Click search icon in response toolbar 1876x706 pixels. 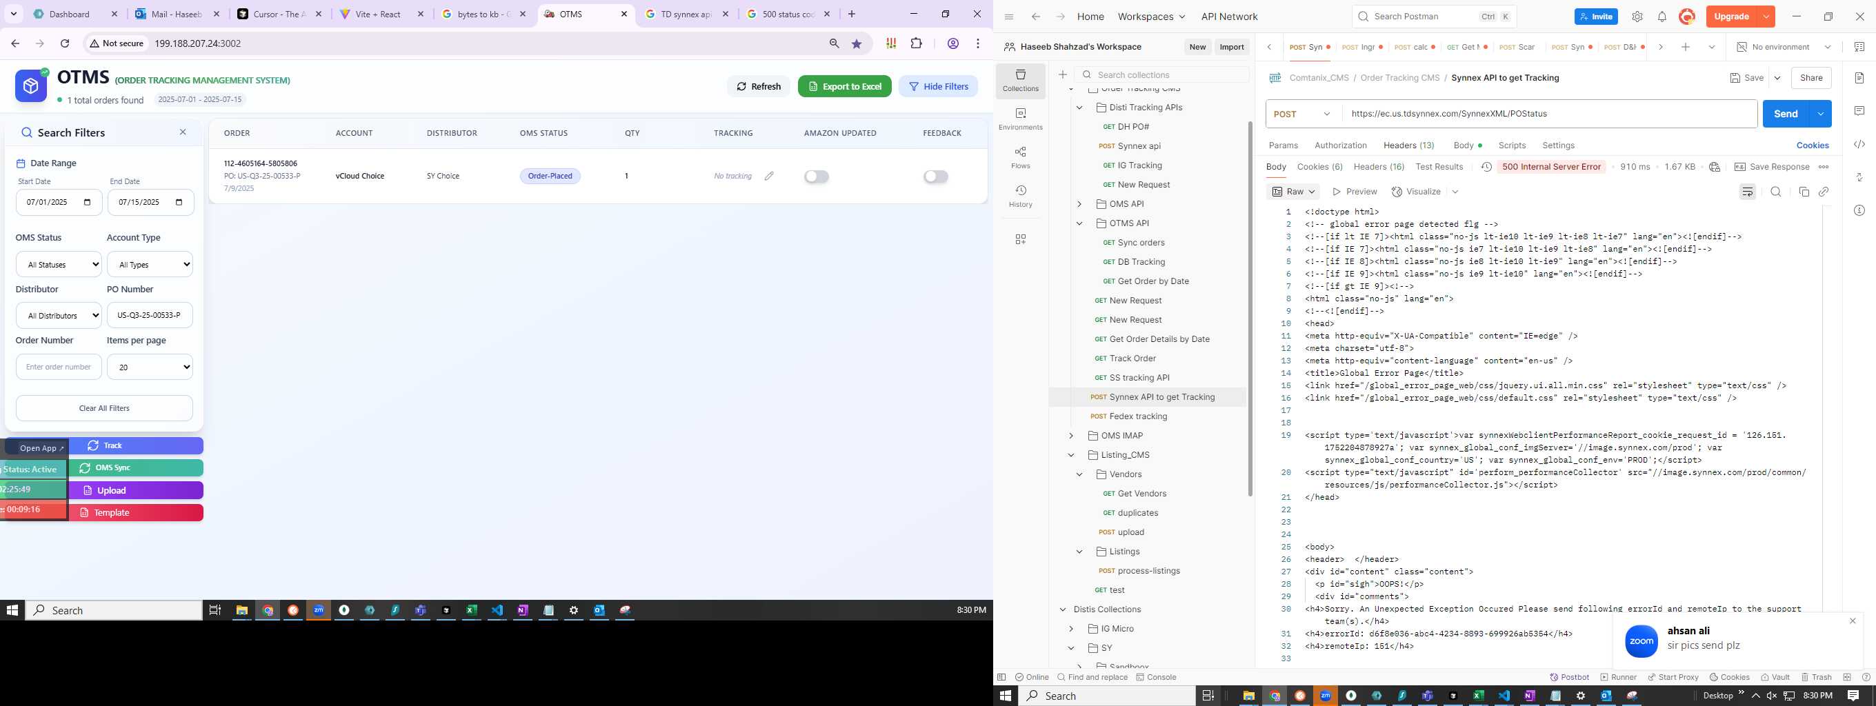pyautogui.click(x=1775, y=192)
